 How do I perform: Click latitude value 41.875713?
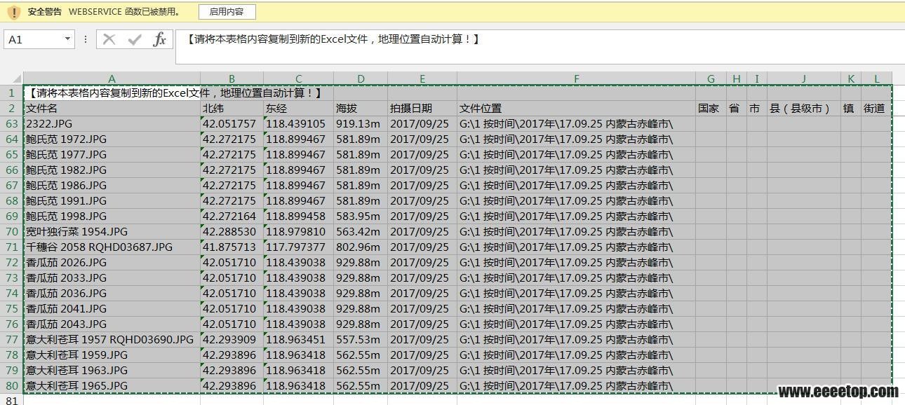232,247
